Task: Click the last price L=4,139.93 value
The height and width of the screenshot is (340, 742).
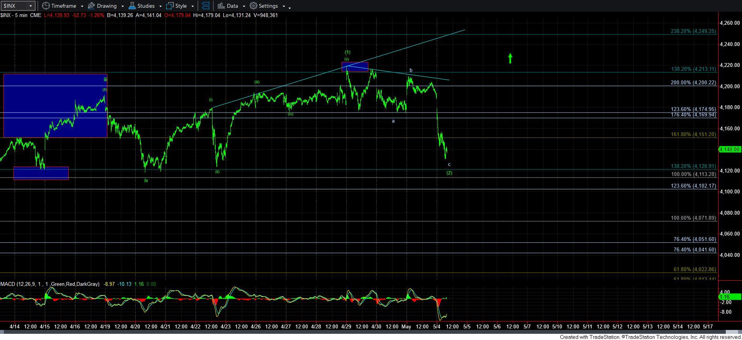Action: point(57,15)
